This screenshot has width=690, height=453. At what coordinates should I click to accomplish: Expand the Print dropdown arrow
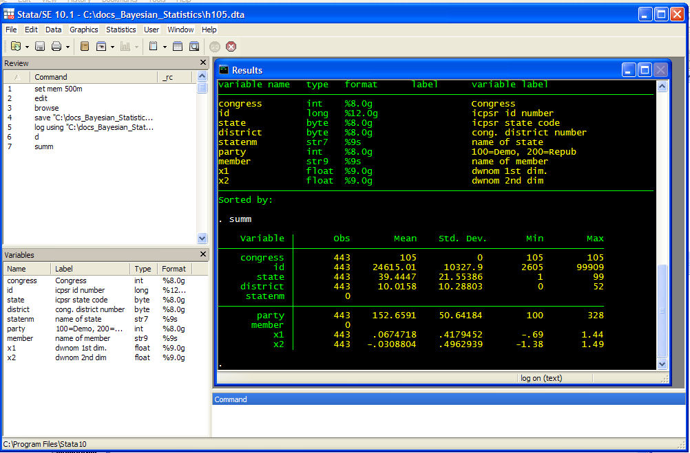coord(67,47)
